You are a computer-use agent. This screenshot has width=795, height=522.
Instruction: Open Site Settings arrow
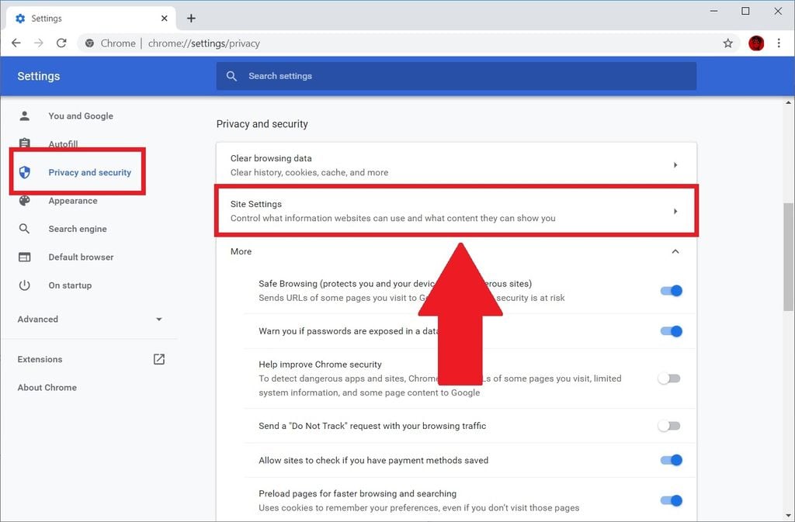pyautogui.click(x=675, y=211)
